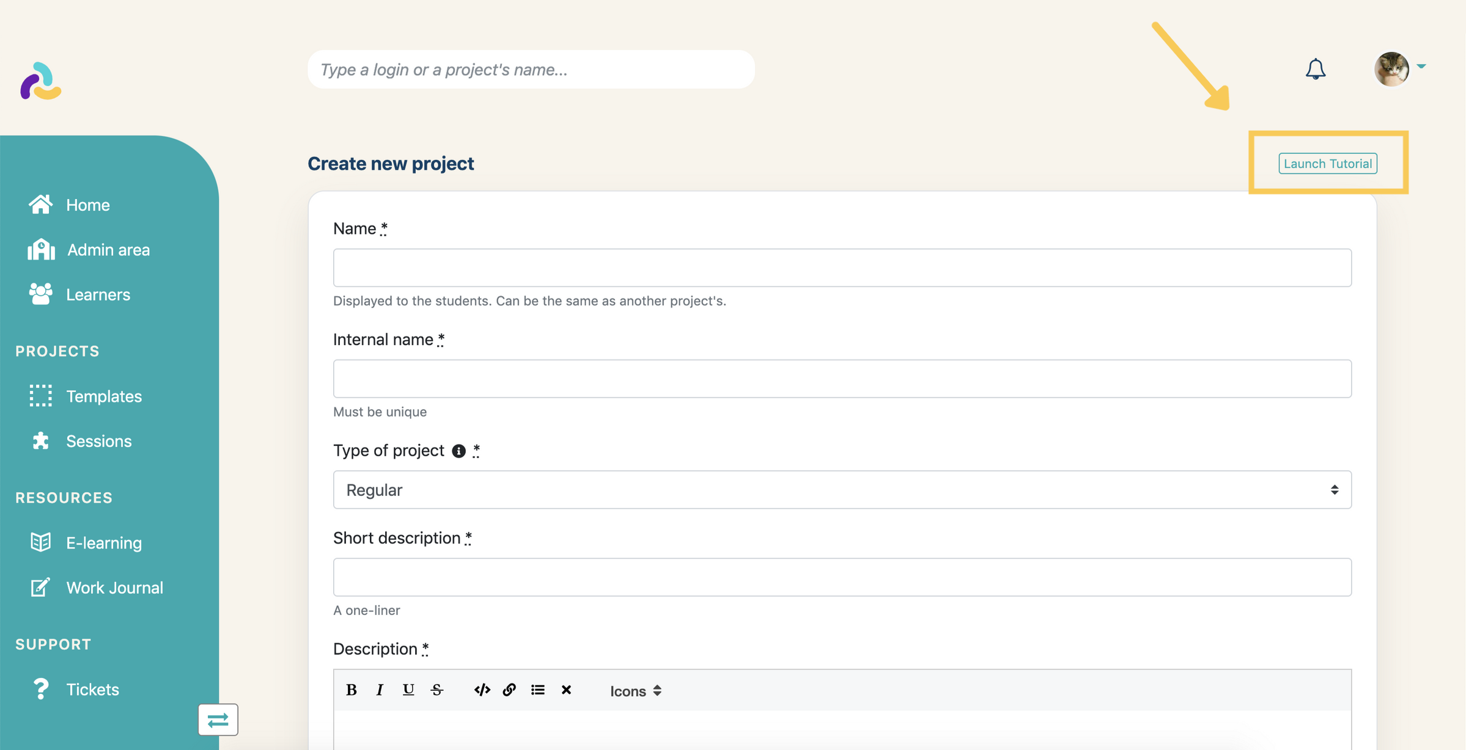Select the E-learning resource item

tap(103, 542)
